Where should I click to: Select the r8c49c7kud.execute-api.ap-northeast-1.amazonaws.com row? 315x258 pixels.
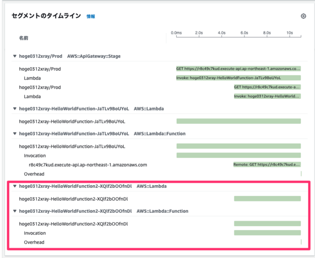click(x=88, y=165)
